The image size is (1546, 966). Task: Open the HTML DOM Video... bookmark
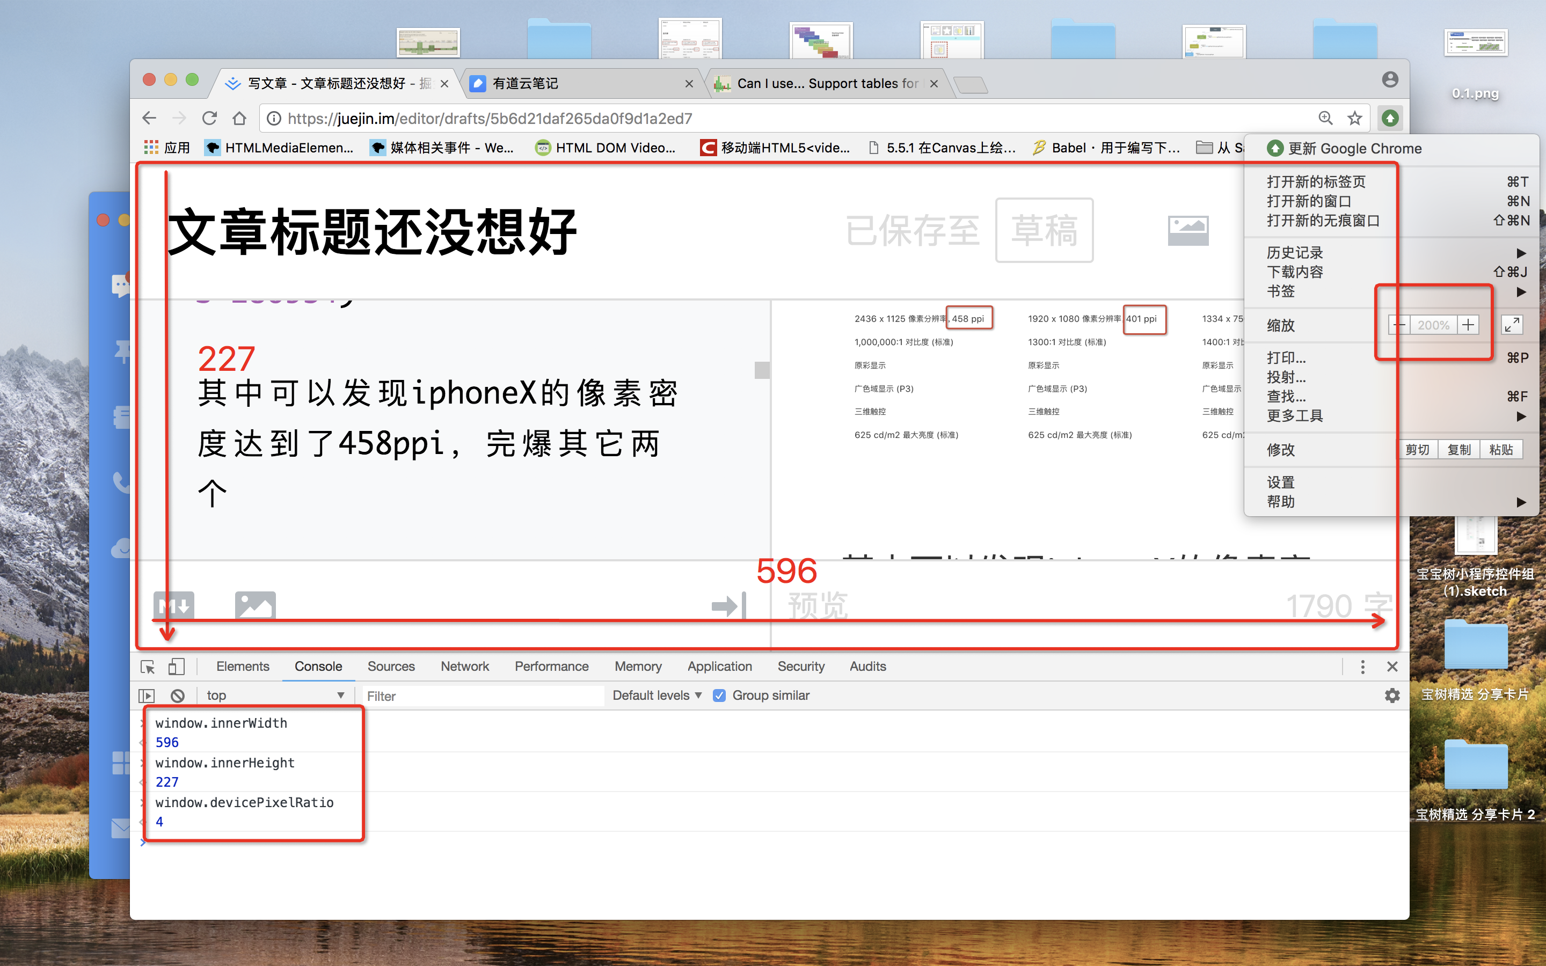(606, 148)
